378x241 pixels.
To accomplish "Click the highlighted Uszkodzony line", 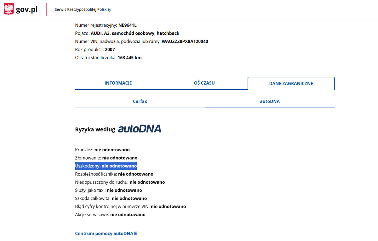I will coord(106,166).
